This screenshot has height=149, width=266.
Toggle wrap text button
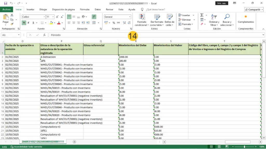(x=94, y=17)
